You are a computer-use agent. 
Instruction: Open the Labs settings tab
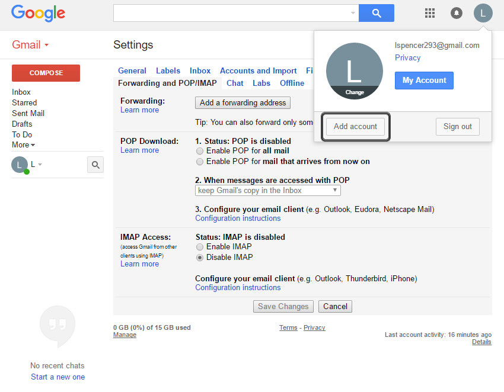point(261,83)
